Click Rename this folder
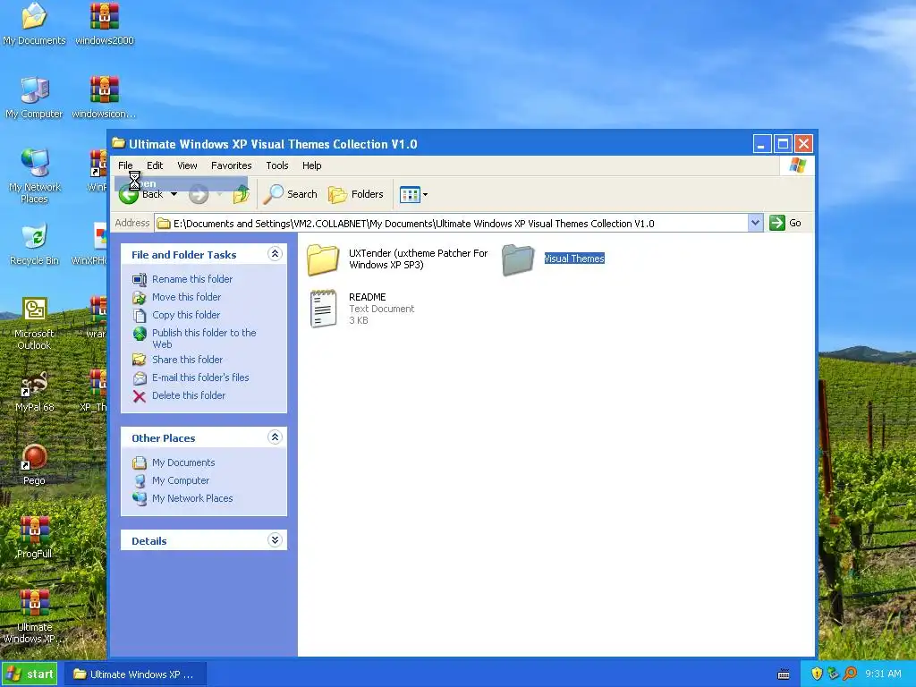 coord(192,279)
